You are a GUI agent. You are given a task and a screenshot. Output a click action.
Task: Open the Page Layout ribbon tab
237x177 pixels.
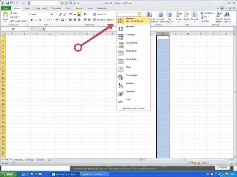coord(41,8)
